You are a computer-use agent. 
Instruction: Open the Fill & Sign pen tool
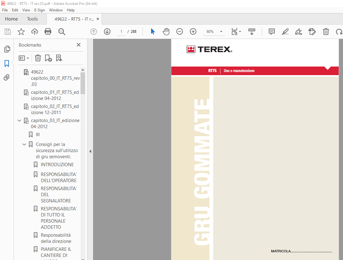tap(298, 32)
